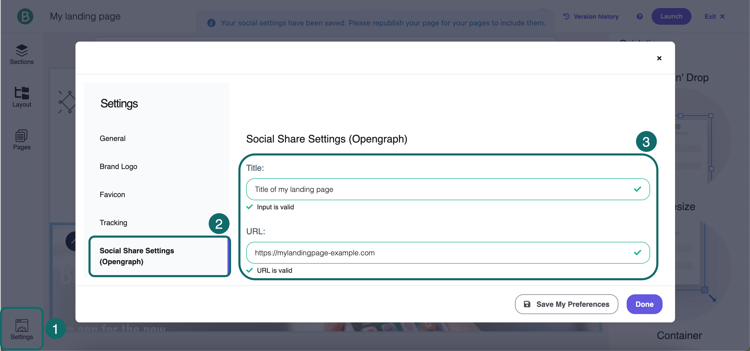Switch to Brand Logo settings
Viewport: 750px width, 351px height.
[118, 166]
